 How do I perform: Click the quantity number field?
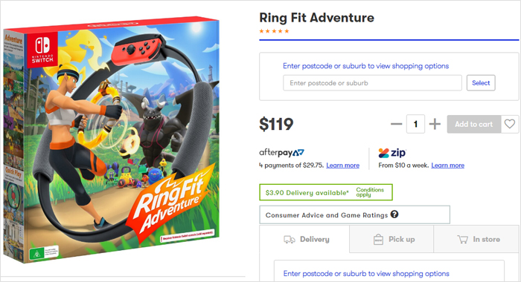tap(415, 124)
